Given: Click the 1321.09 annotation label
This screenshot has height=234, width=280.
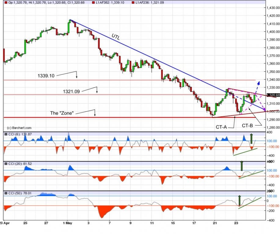Looking at the screenshot, I should [x=71, y=92].
